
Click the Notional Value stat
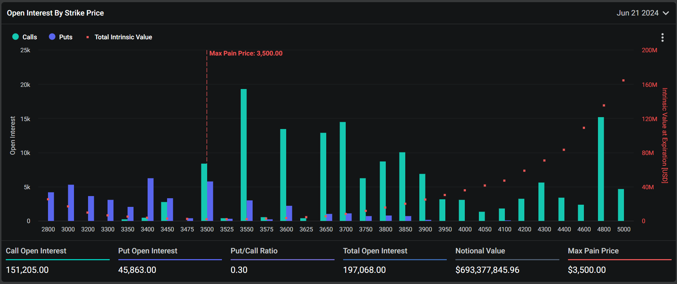(480, 251)
